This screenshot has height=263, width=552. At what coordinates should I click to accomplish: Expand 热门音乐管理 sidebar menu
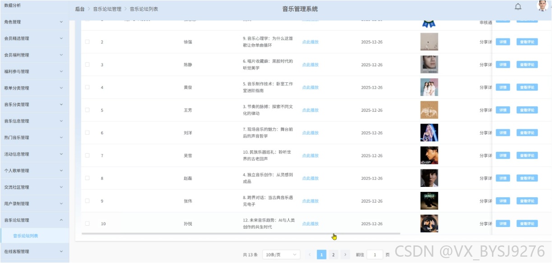point(34,137)
